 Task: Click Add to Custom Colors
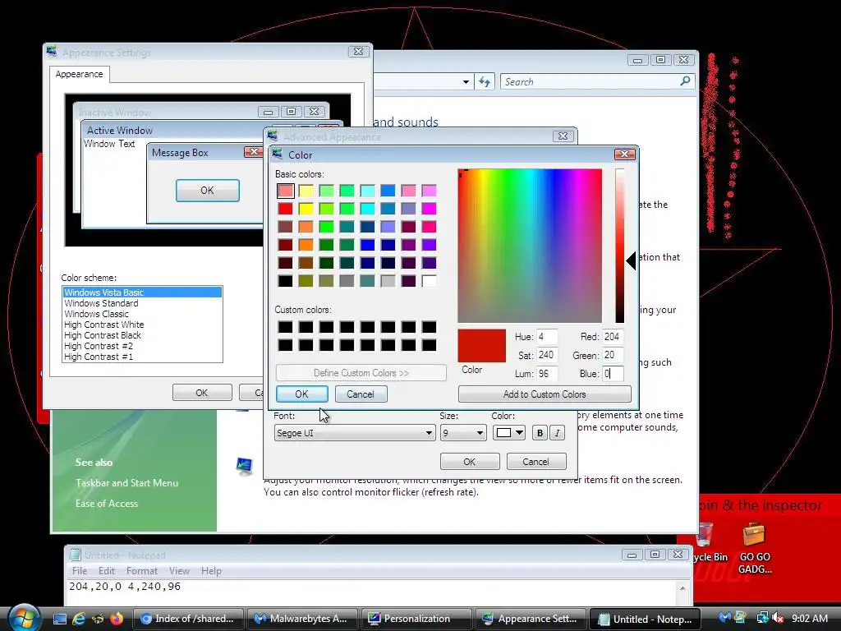click(x=545, y=394)
